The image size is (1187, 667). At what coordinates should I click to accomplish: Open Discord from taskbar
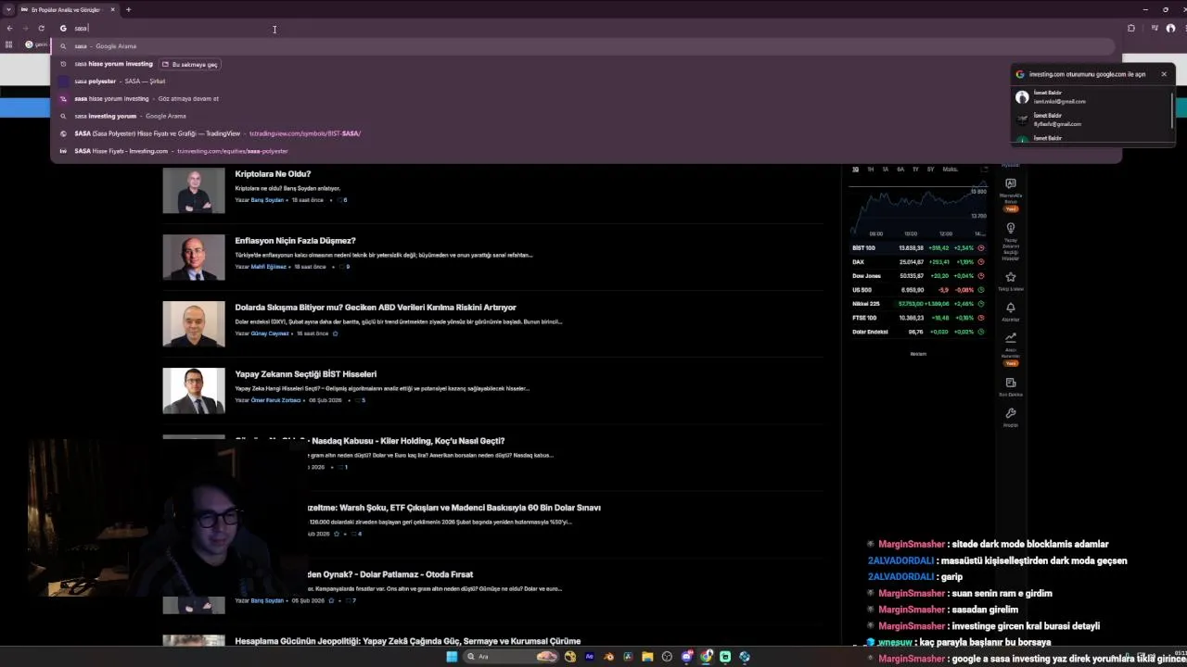(x=687, y=657)
